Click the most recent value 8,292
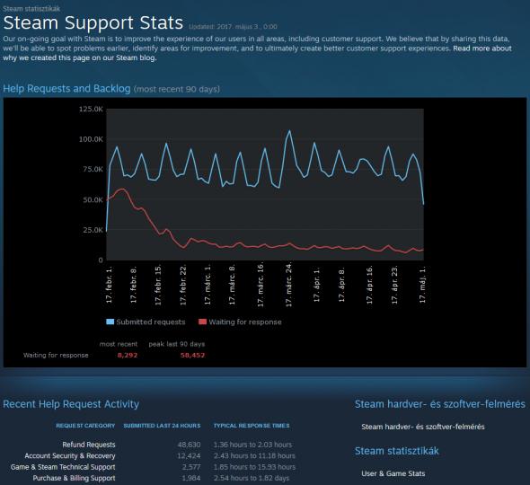This screenshot has height=485, width=530. pyautogui.click(x=128, y=355)
